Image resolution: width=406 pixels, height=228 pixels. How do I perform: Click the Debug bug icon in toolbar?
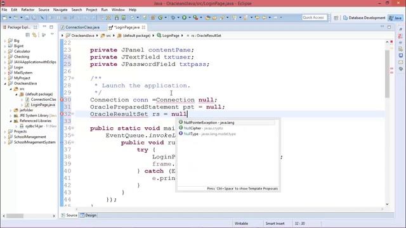click(x=173, y=18)
